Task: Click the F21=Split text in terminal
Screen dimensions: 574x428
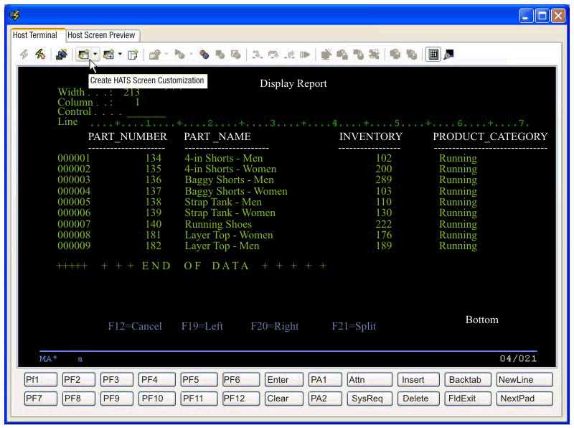Action: (x=354, y=326)
